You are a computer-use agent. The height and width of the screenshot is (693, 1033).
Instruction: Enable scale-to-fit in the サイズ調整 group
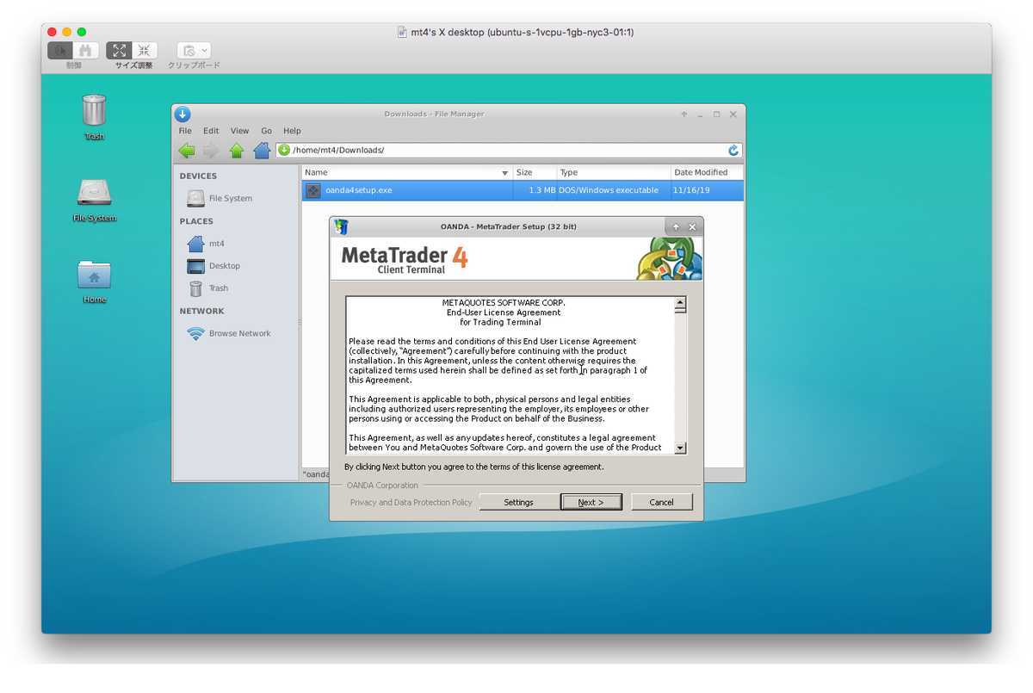click(x=120, y=51)
